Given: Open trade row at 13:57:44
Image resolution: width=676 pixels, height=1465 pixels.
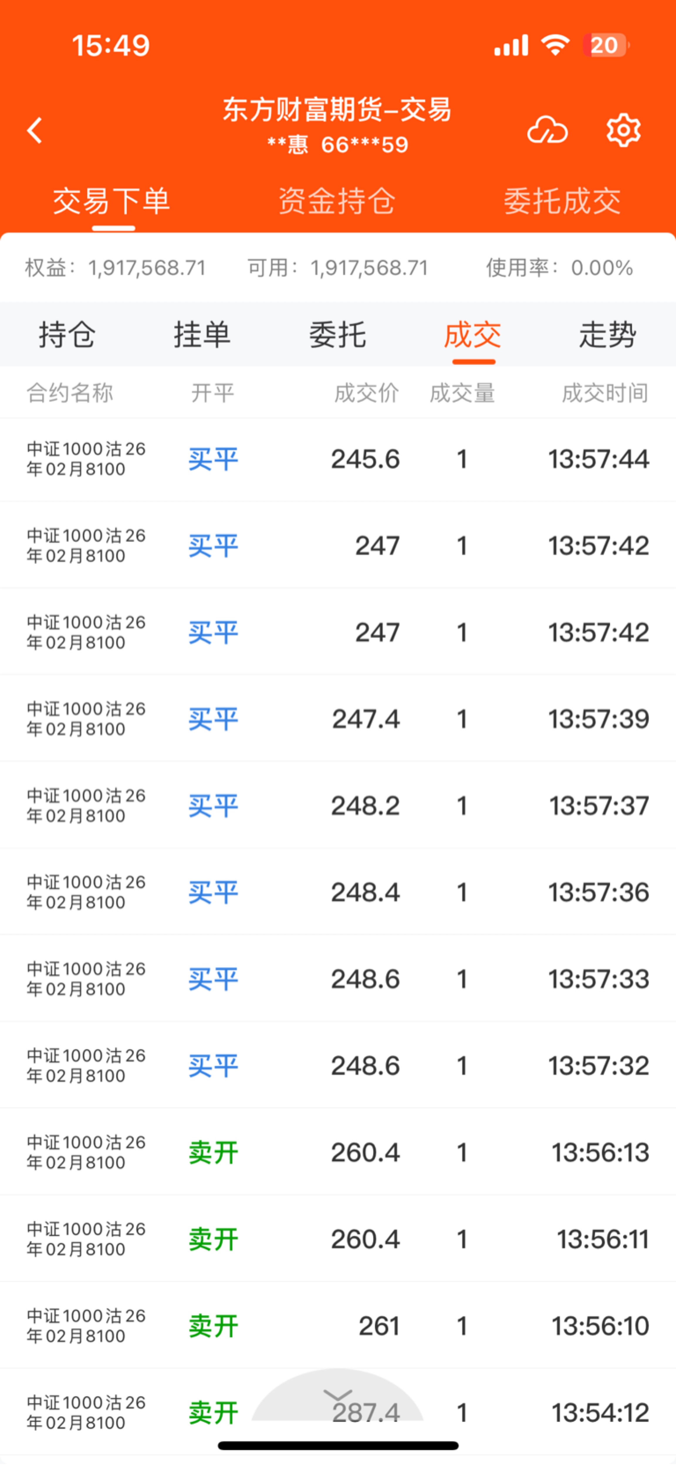Looking at the screenshot, I should 337,459.
